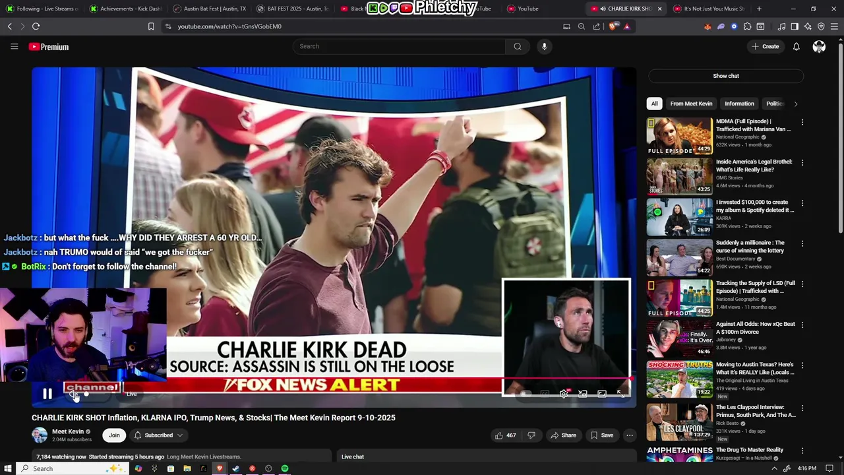
Task: Open the browser main hamburger menu
Action: 835,26
